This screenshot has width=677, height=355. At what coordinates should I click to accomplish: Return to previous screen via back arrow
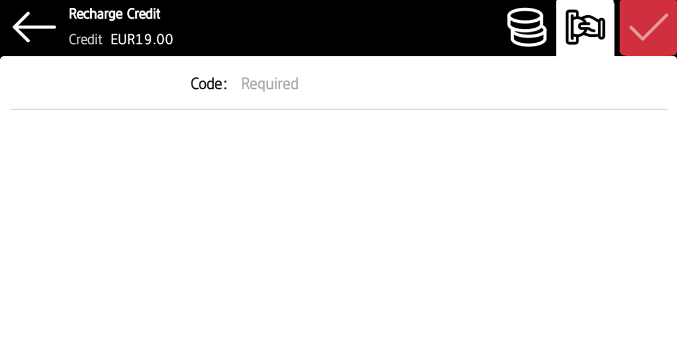34,27
